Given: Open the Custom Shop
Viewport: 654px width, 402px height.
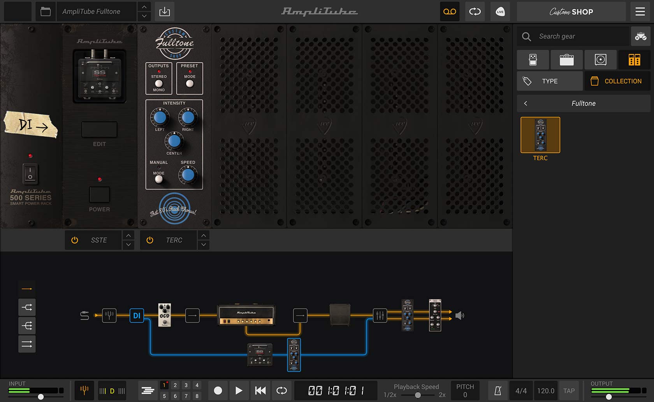Looking at the screenshot, I should point(571,12).
